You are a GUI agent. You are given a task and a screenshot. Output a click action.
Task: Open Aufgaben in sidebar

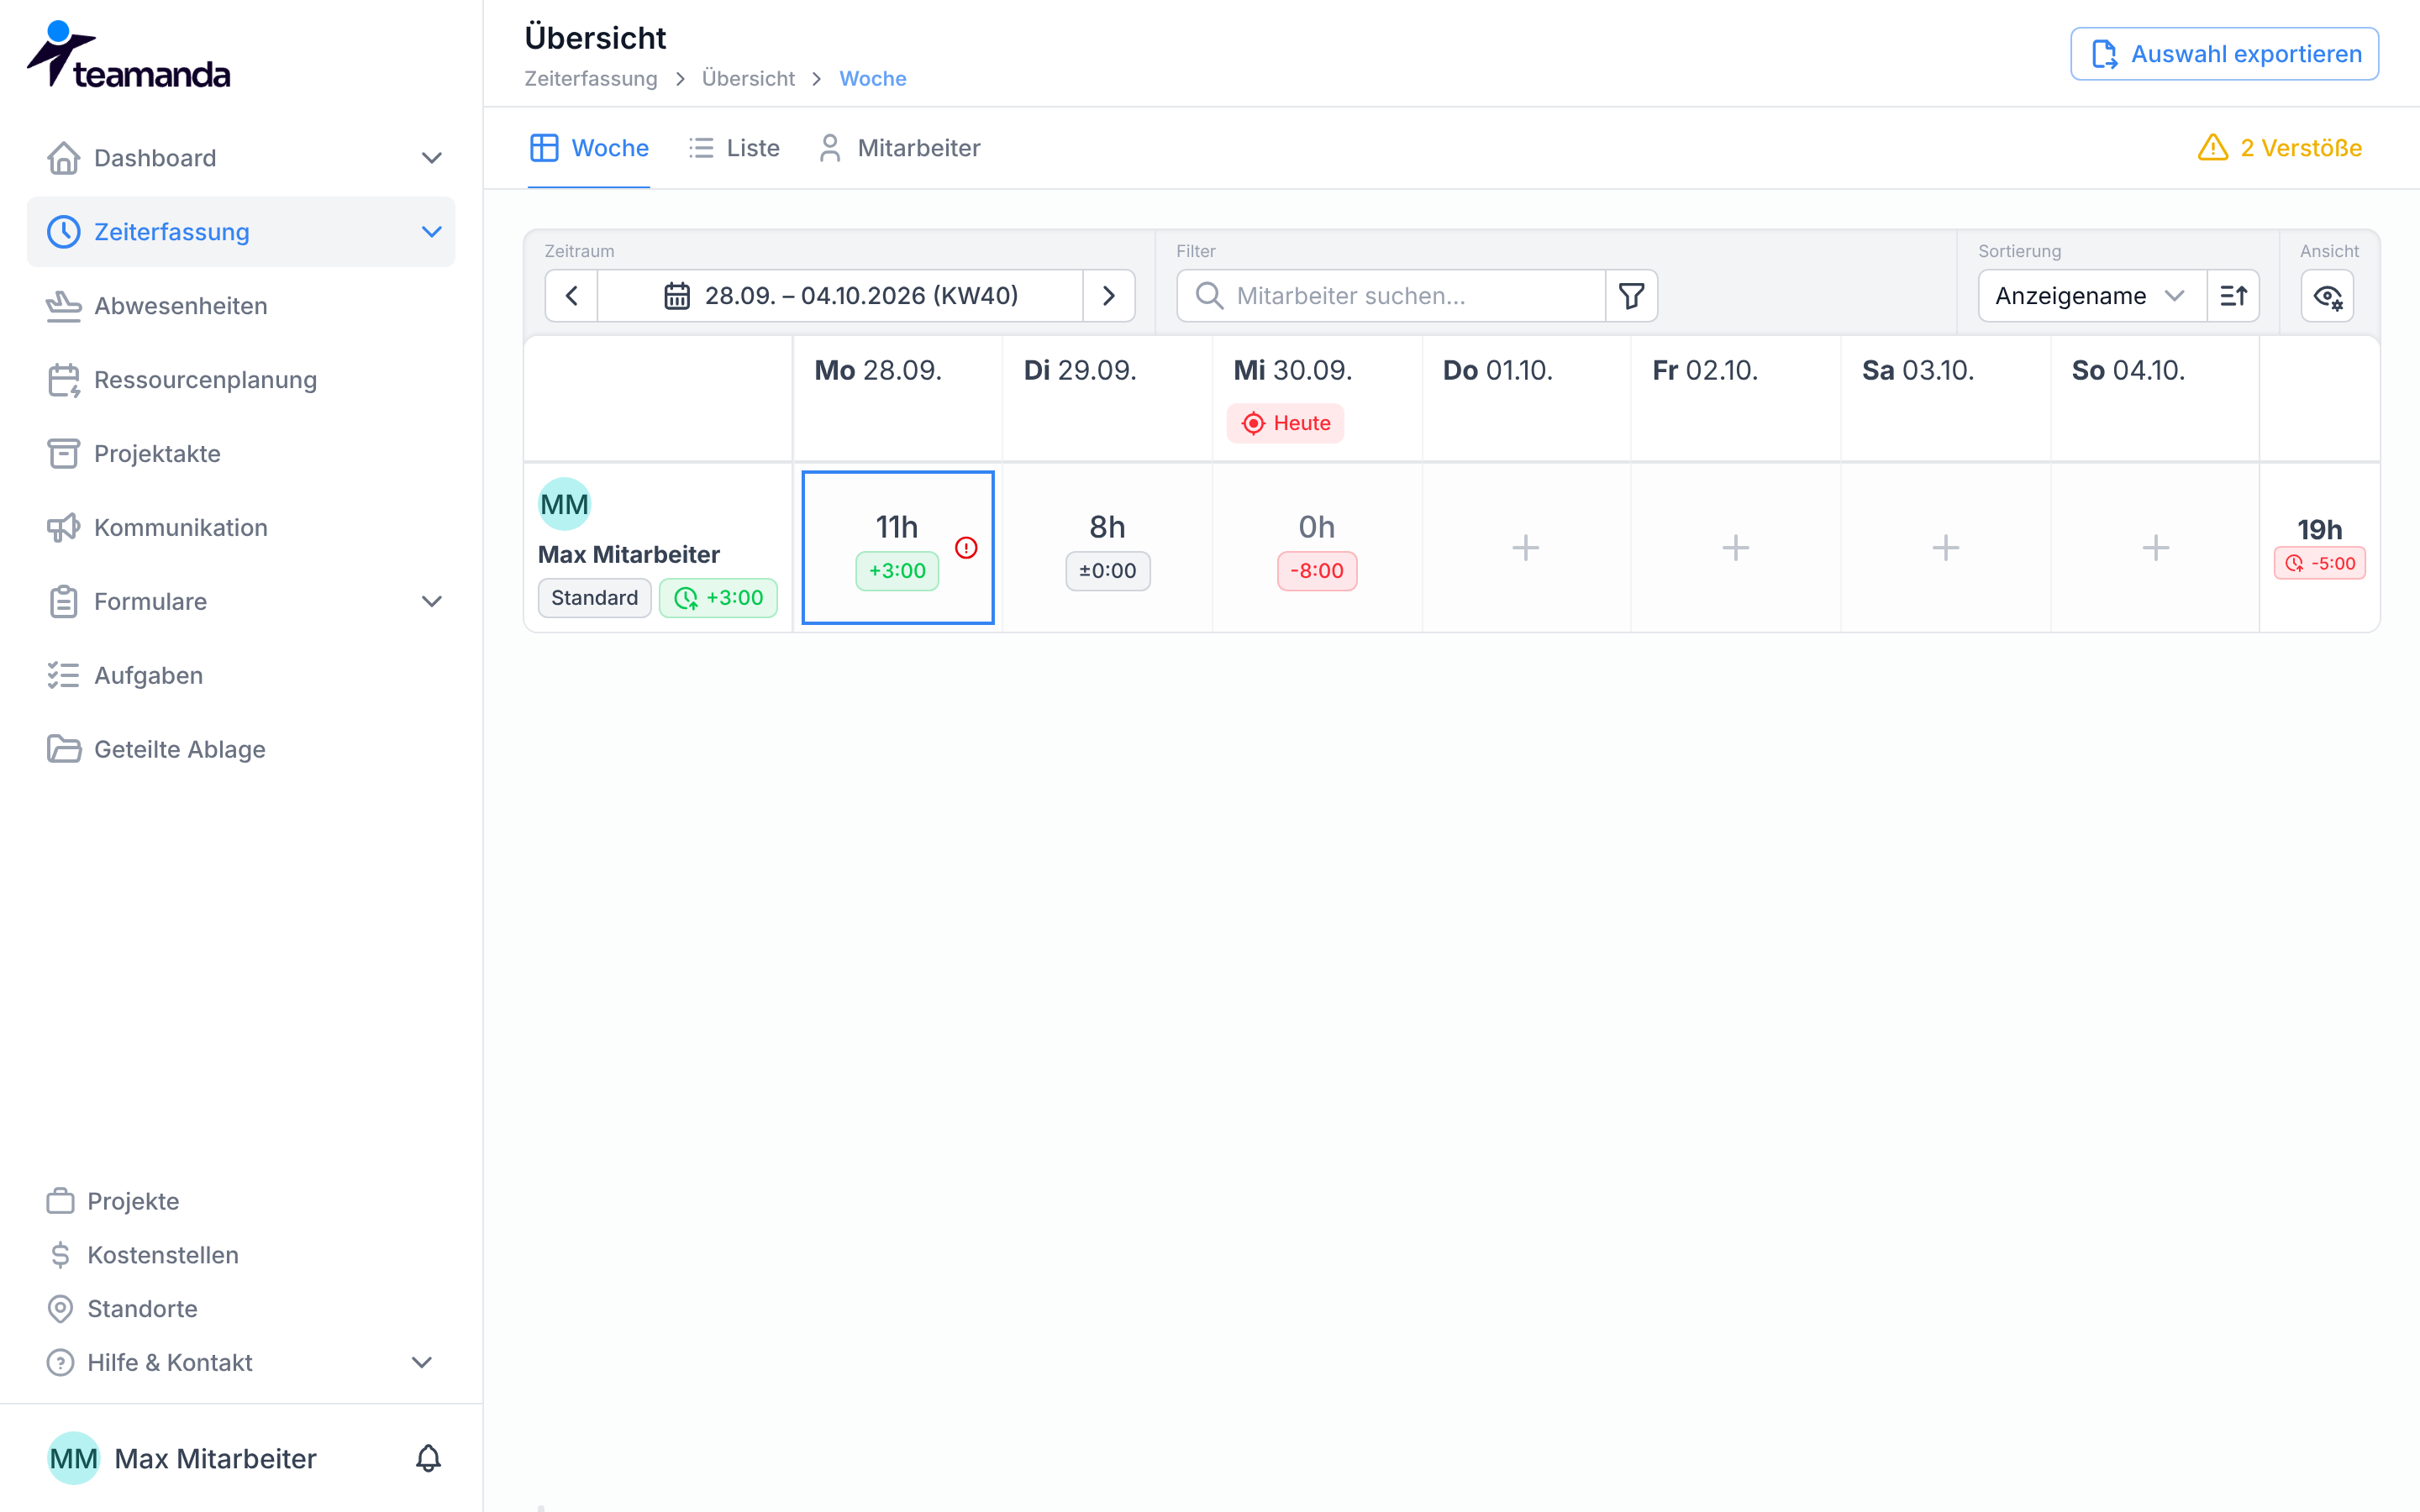point(241,675)
